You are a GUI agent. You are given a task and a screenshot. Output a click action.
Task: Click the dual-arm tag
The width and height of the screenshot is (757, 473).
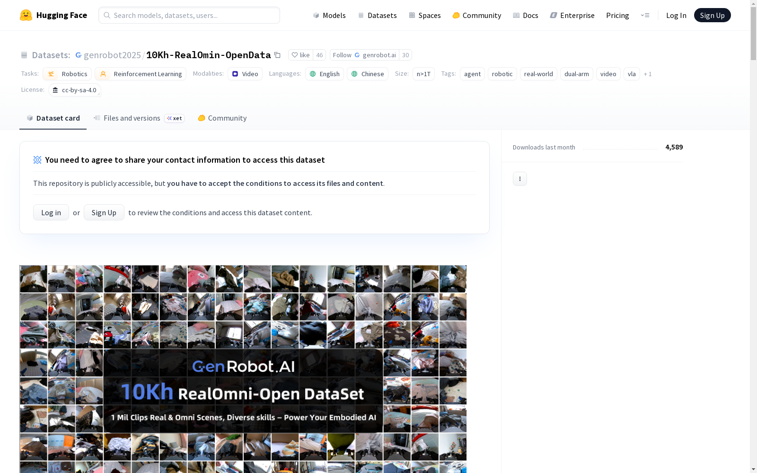click(577, 74)
